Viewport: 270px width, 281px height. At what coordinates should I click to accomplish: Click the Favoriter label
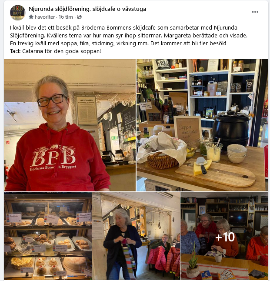(x=45, y=17)
